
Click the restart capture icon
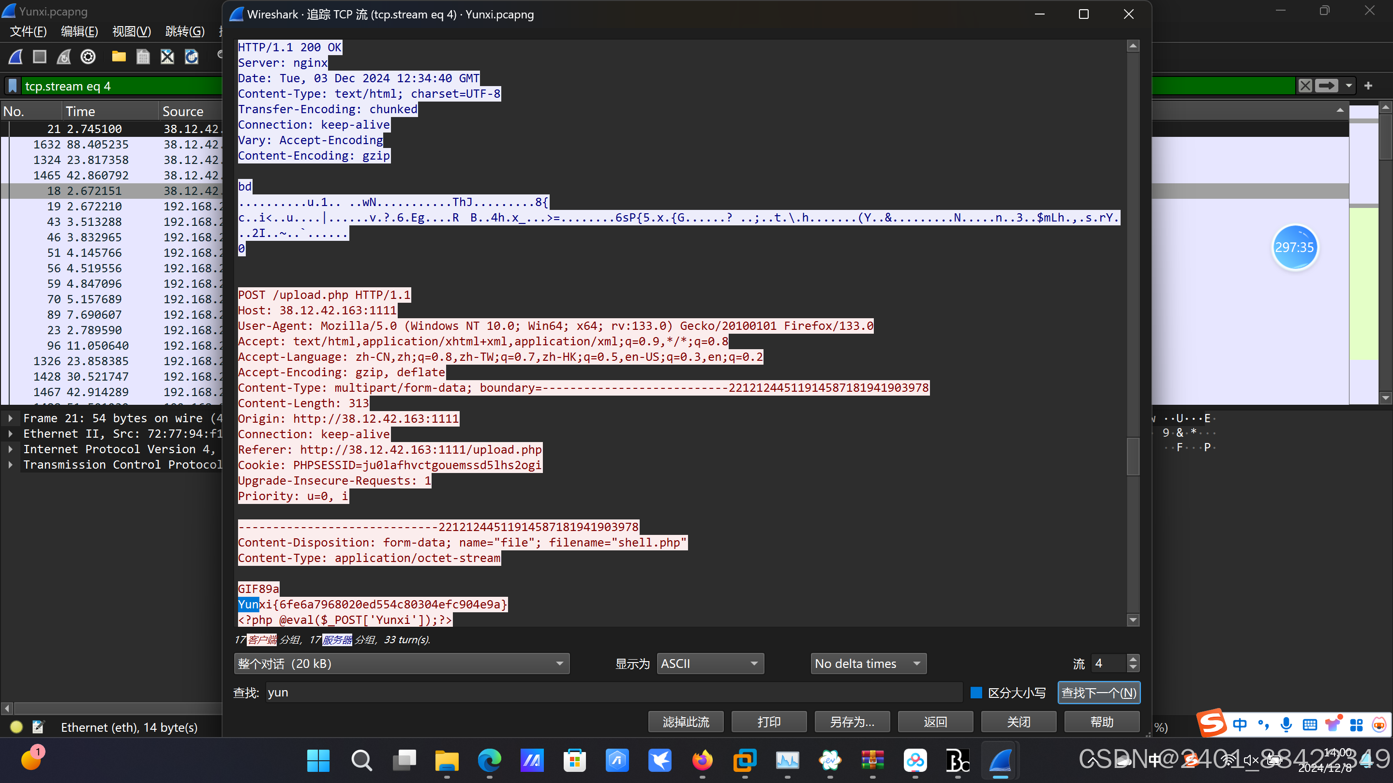click(x=64, y=56)
